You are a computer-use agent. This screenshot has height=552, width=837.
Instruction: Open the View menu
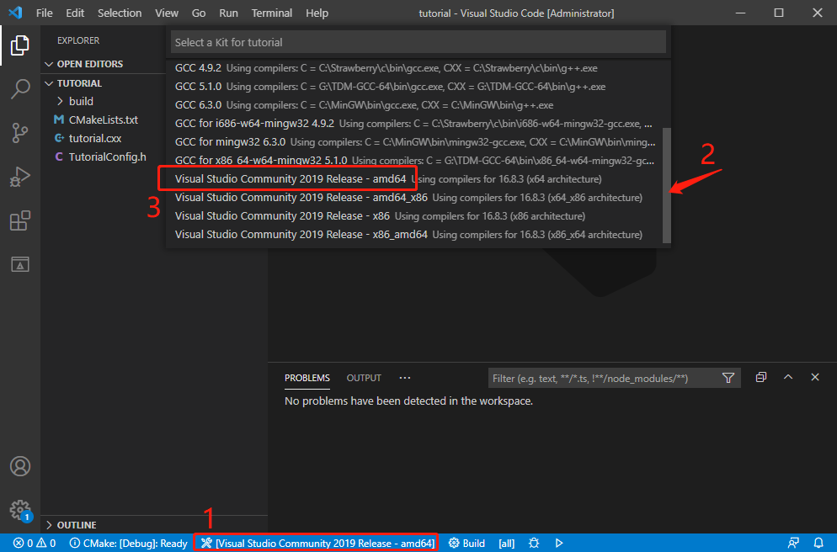click(167, 13)
